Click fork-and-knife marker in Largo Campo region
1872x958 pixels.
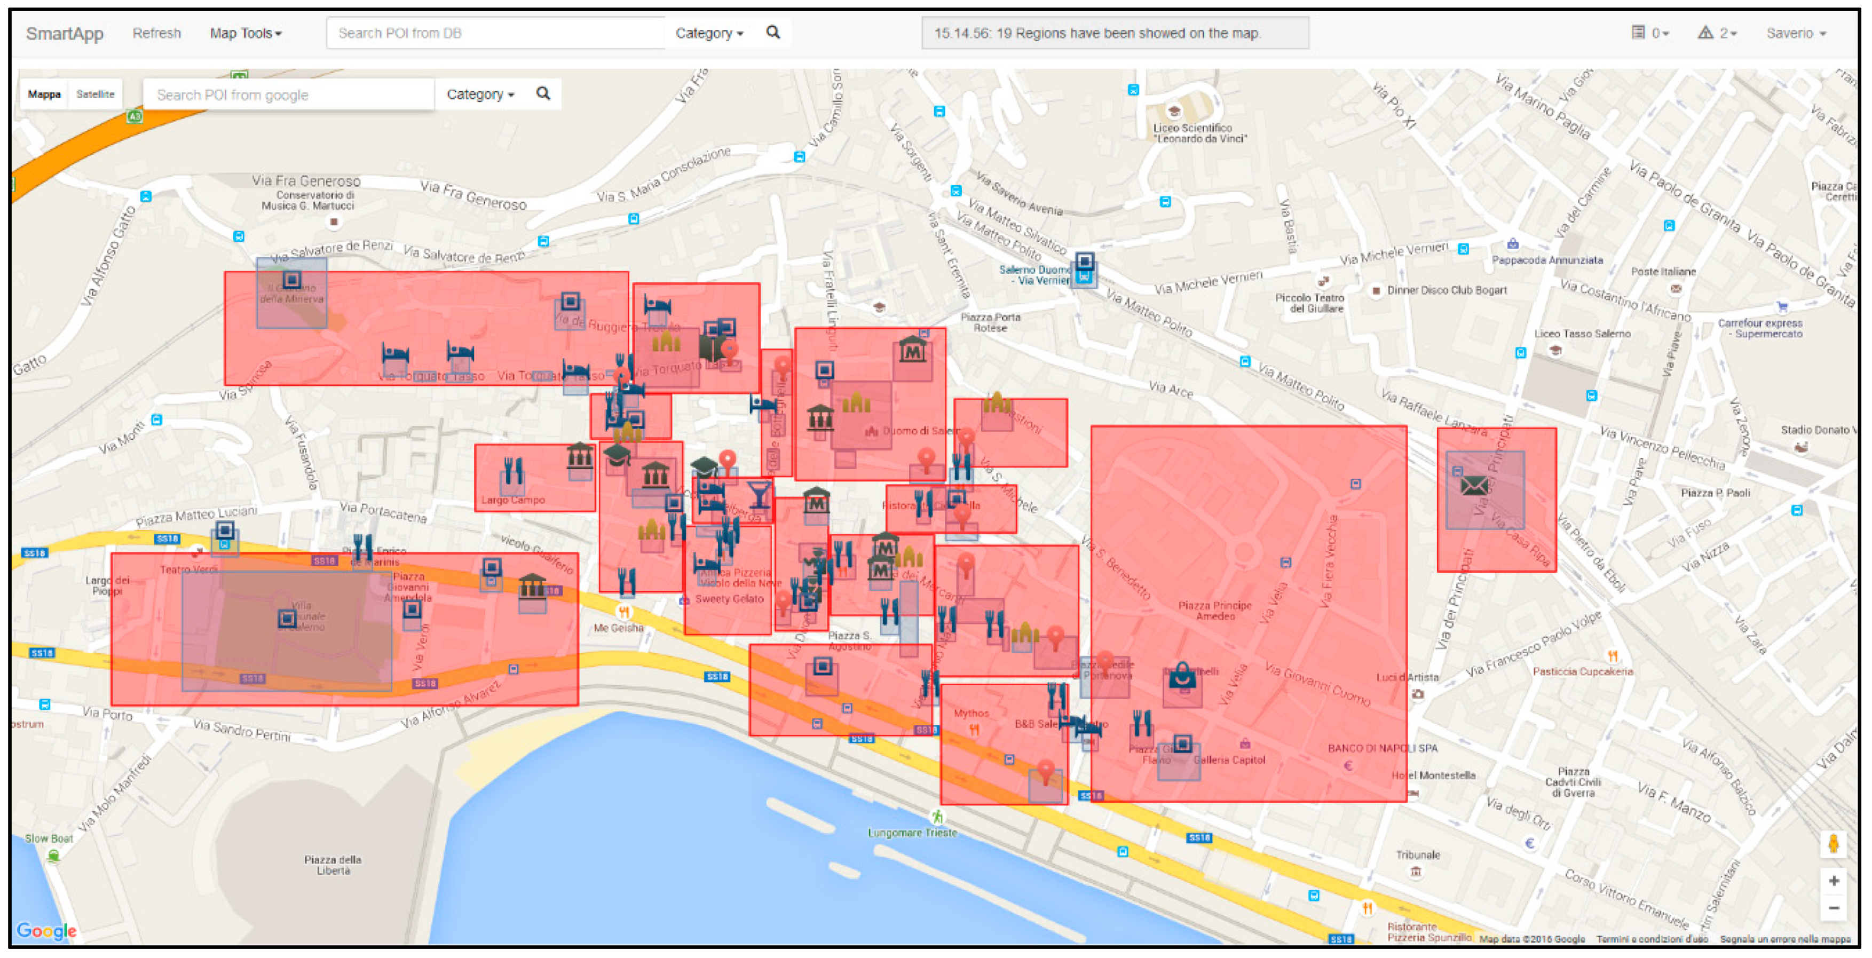[x=513, y=470]
